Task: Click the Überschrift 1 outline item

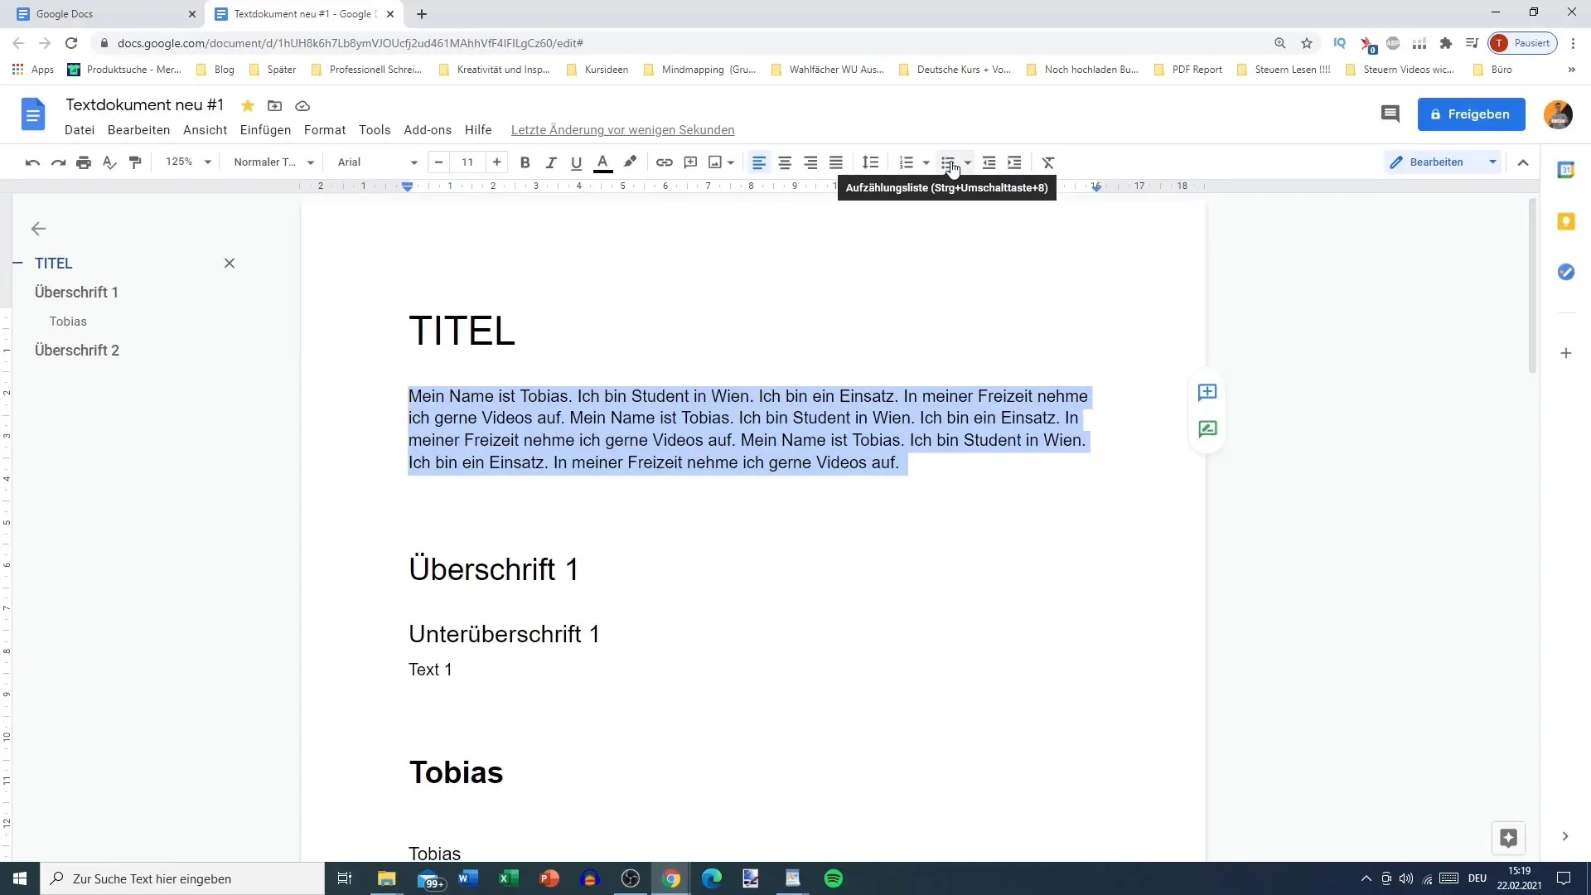Action: (x=76, y=292)
